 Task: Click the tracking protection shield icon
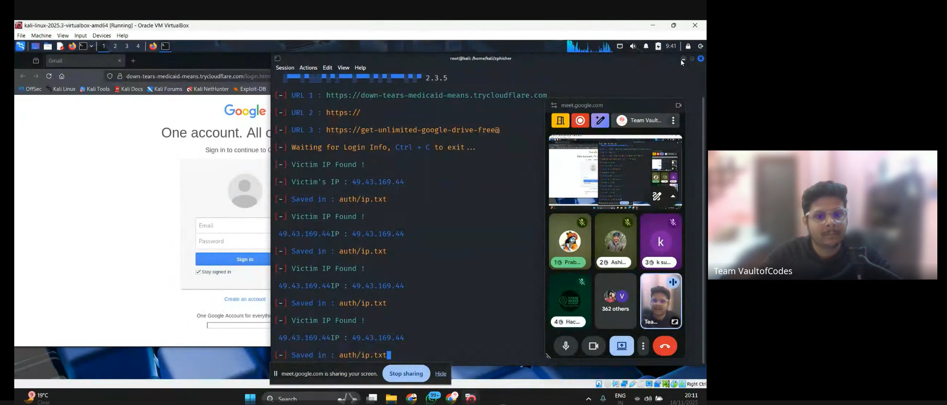click(109, 76)
